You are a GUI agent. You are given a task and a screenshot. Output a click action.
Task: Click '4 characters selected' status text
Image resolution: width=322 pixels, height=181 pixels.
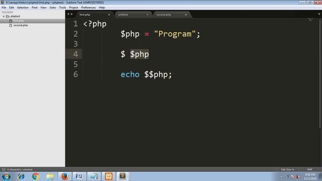(x=20, y=169)
